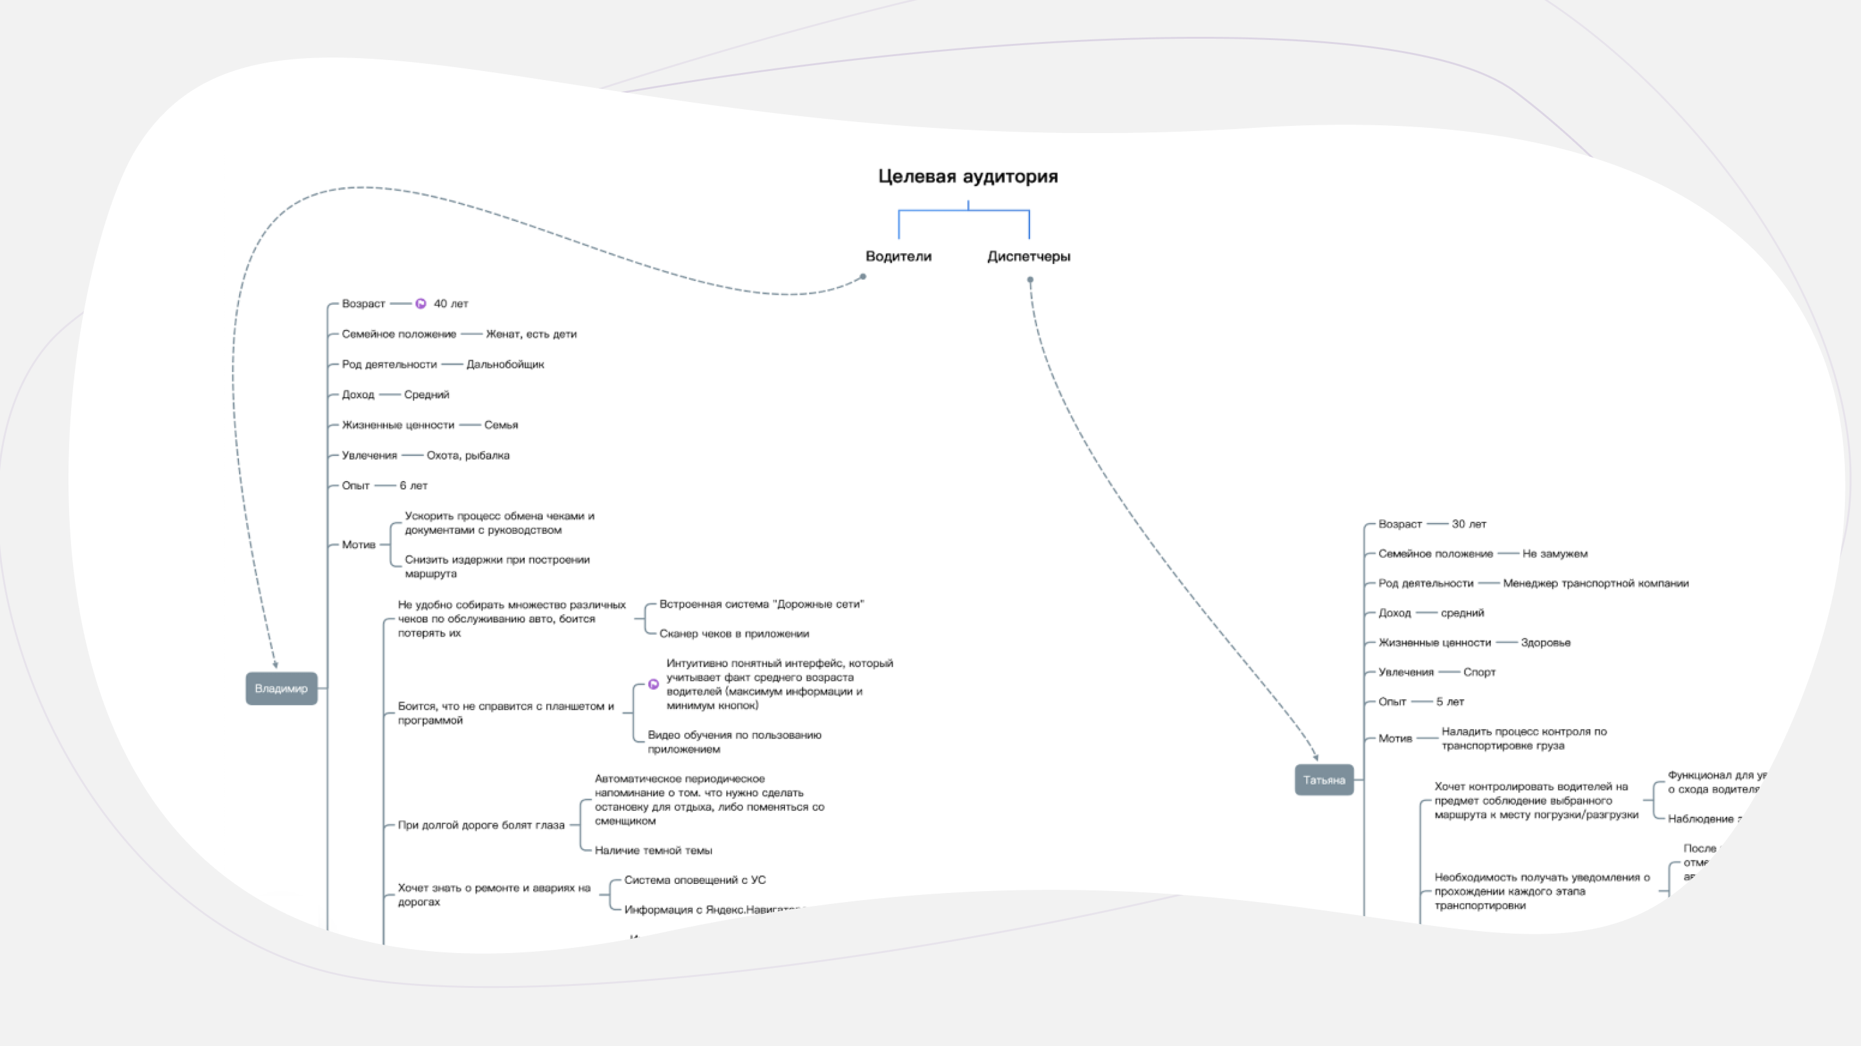Image resolution: width=1861 pixels, height=1046 pixels.
Task: Click Менеджер транспортной компании node
Action: click(x=1595, y=583)
